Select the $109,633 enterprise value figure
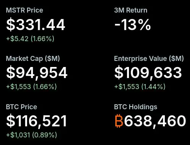The image size is (190, 145). tap(148, 73)
